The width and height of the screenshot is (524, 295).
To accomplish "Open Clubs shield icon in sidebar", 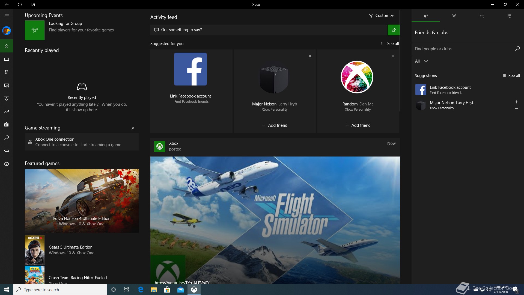I will pos(7,98).
